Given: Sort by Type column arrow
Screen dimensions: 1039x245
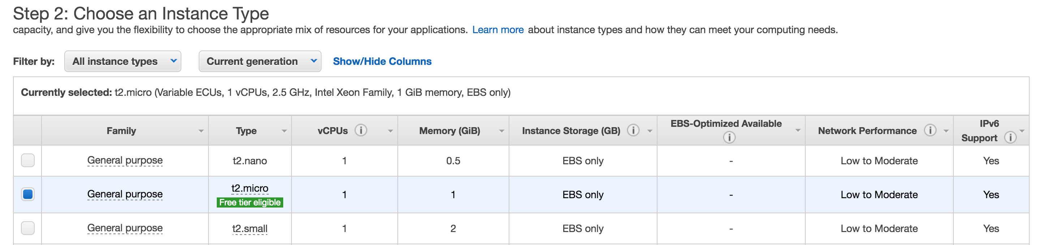Looking at the screenshot, I should (x=284, y=131).
